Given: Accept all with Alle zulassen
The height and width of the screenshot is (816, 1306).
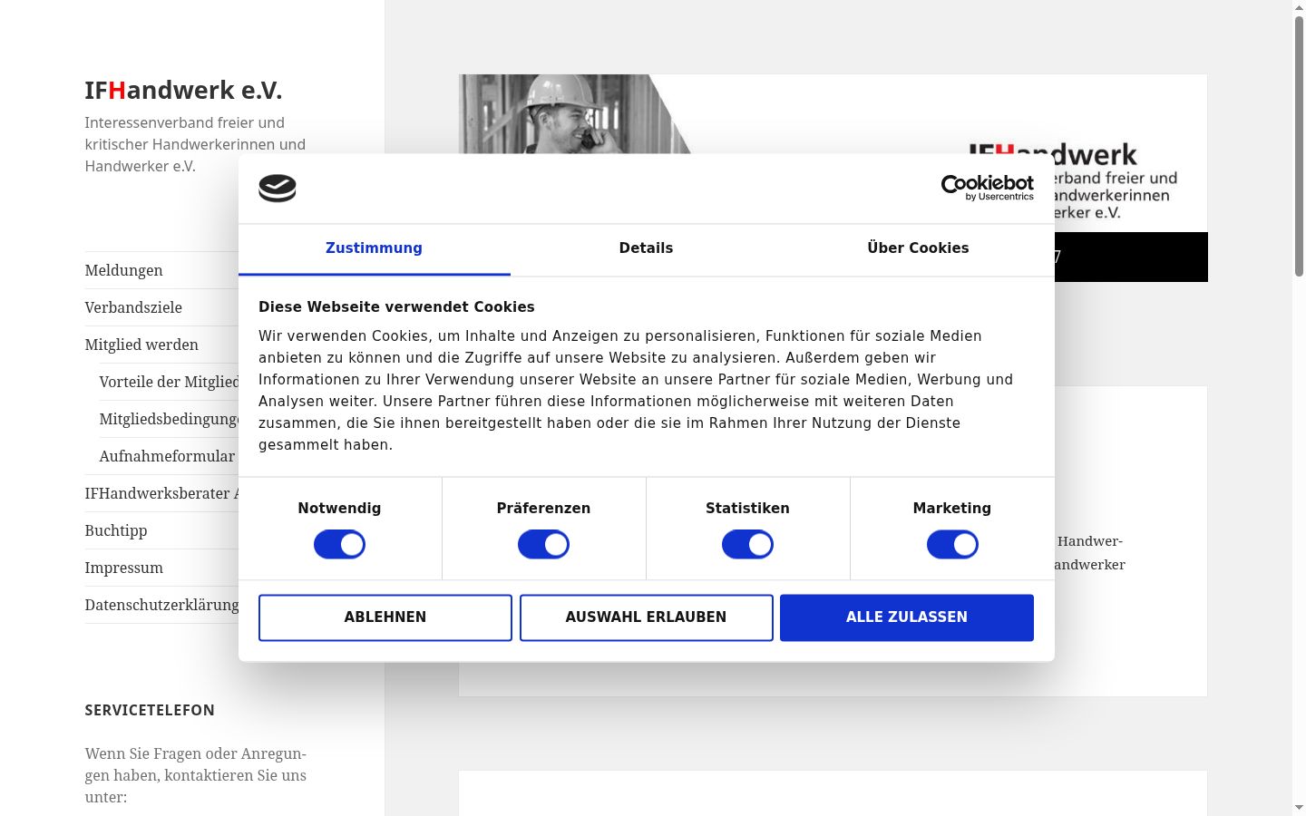Looking at the screenshot, I should 907,617.
